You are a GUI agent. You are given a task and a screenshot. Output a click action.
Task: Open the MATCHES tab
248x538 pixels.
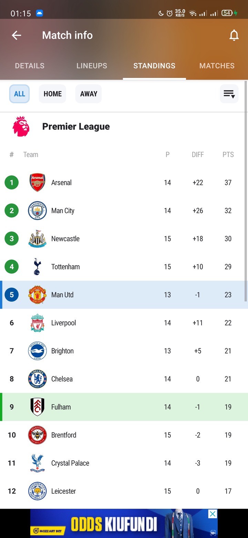217,66
